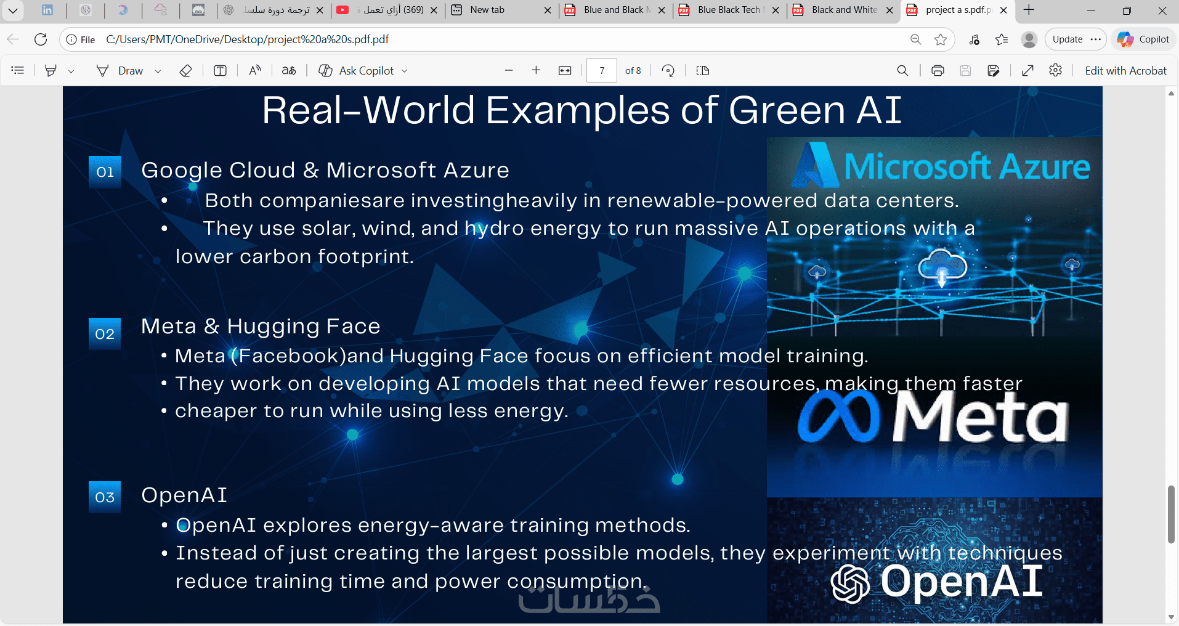Open a new browser tab with plus
Image resolution: width=1179 pixels, height=626 pixels.
[1029, 10]
